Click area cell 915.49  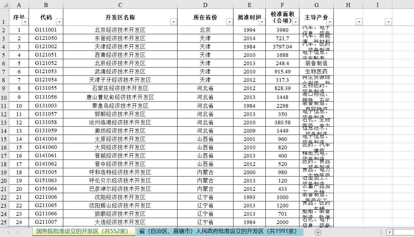click(x=282, y=71)
